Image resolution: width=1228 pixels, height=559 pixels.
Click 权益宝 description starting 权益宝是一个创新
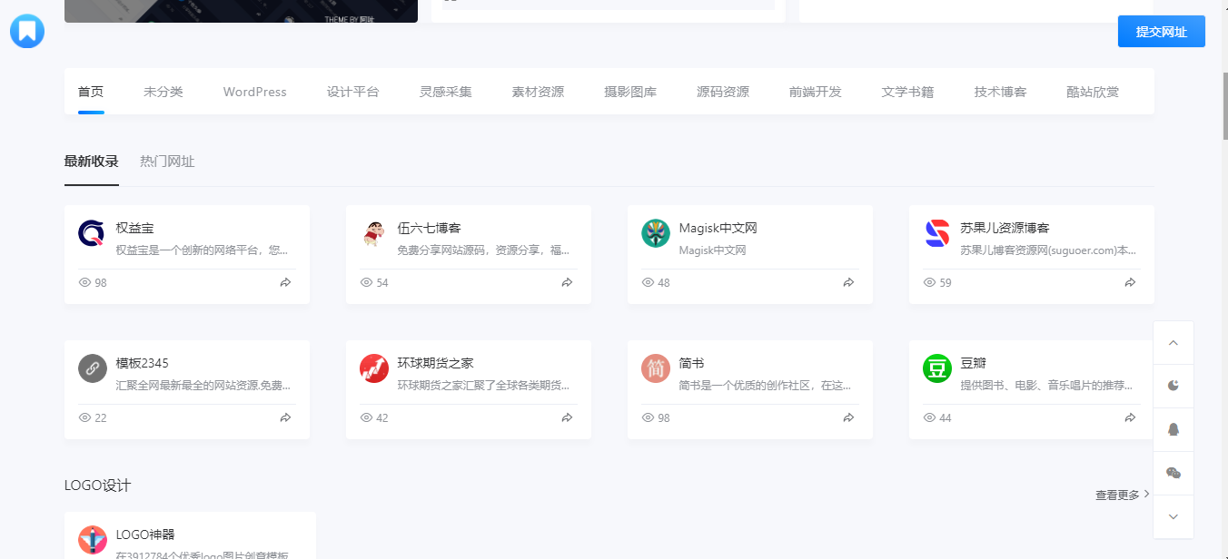(x=203, y=250)
